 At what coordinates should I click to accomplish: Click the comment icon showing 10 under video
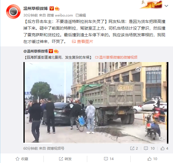(146, 148)
